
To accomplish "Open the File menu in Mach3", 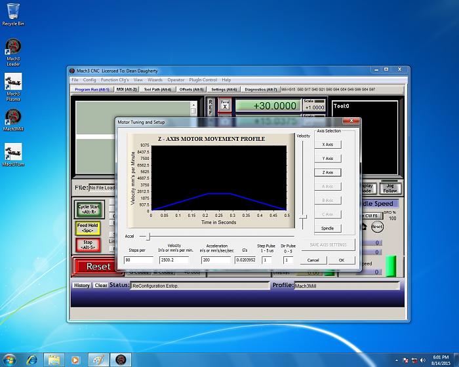I will 75,80.
